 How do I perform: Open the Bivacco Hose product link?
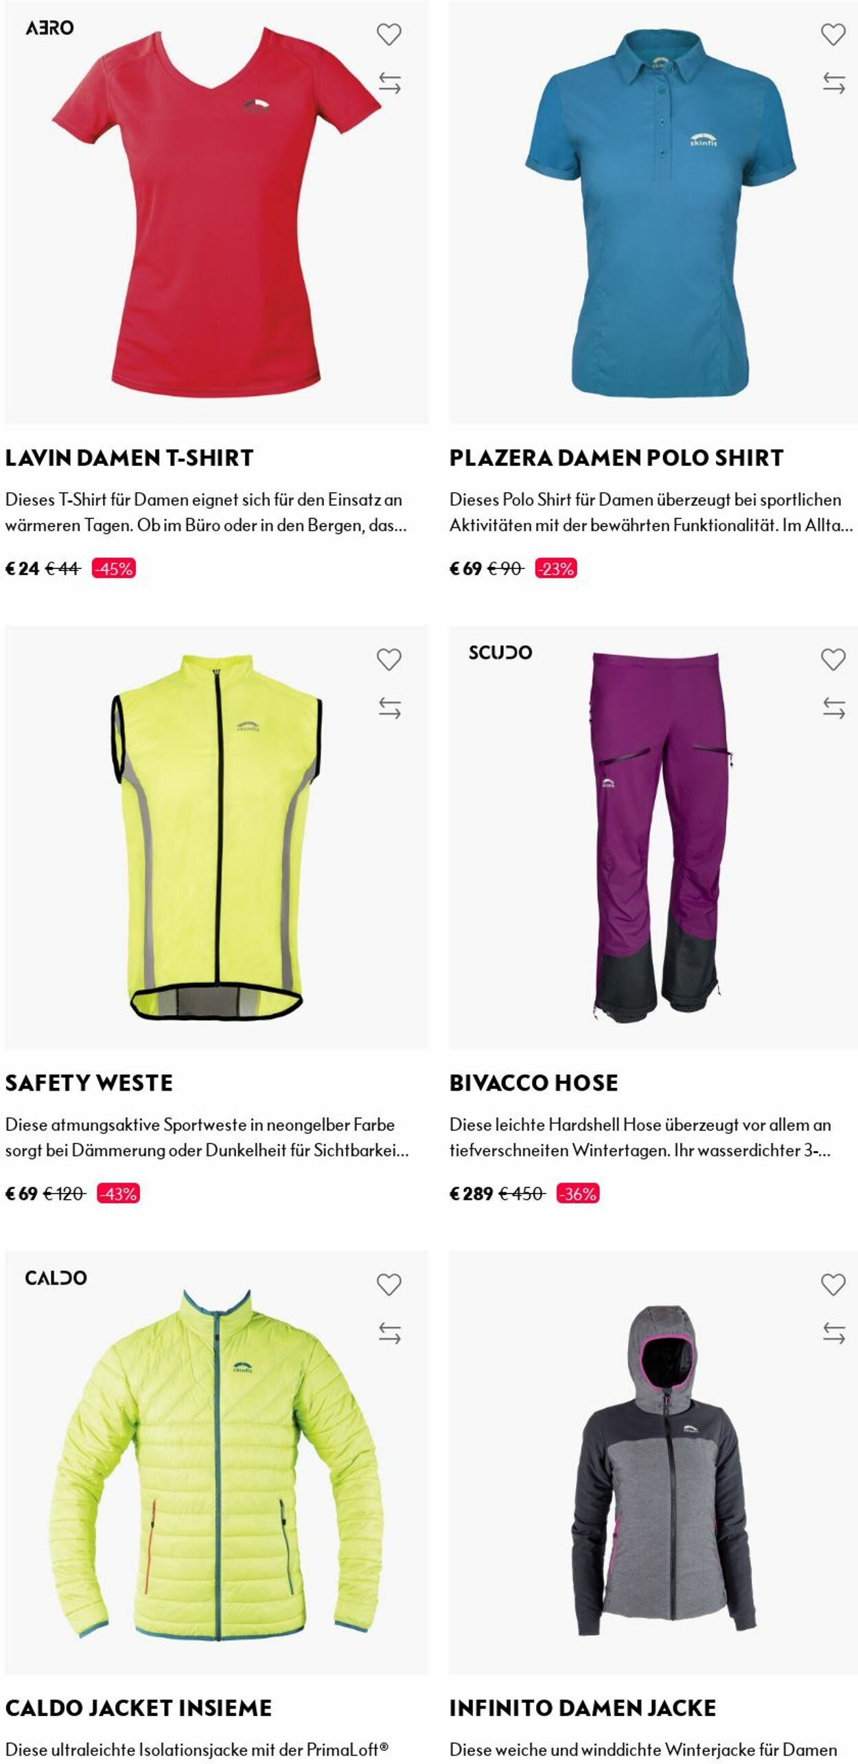[x=533, y=1083]
